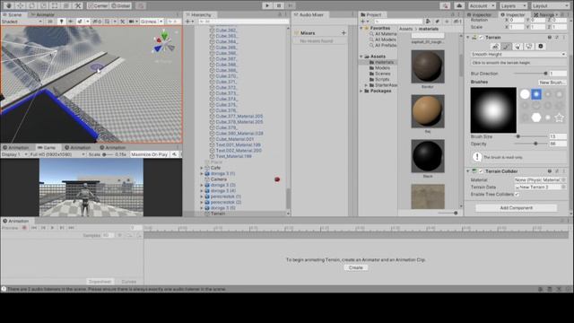The height and width of the screenshot is (323, 574).
Task: Open the Layers dropdown
Action: pos(513,6)
